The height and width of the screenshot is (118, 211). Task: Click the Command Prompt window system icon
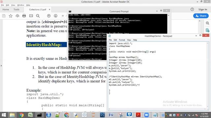point(70,11)
